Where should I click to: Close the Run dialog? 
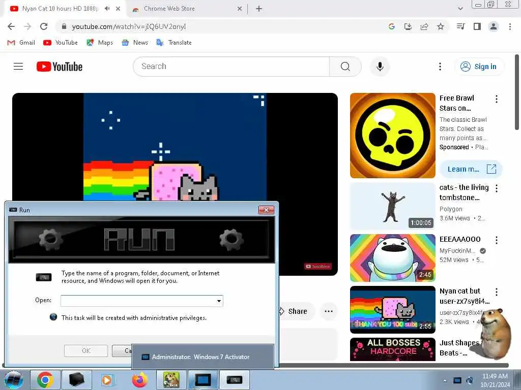pos(266,210)
